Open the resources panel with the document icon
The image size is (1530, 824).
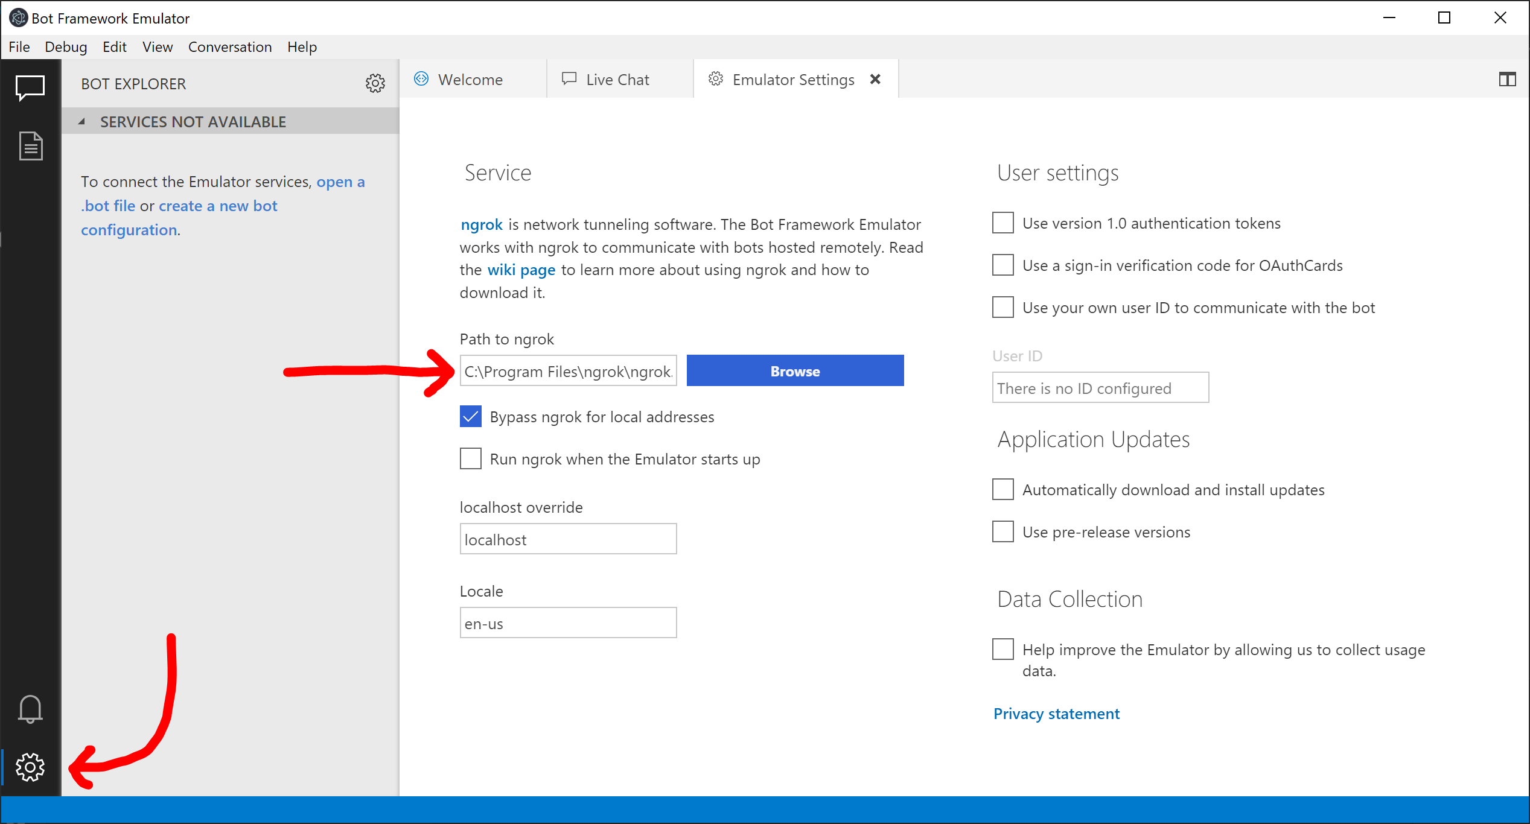click(x=30, y=145)
